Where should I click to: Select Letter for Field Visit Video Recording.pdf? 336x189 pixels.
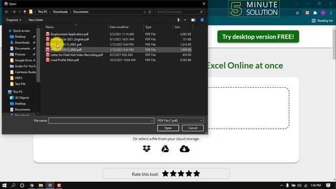tap(77, 55)
